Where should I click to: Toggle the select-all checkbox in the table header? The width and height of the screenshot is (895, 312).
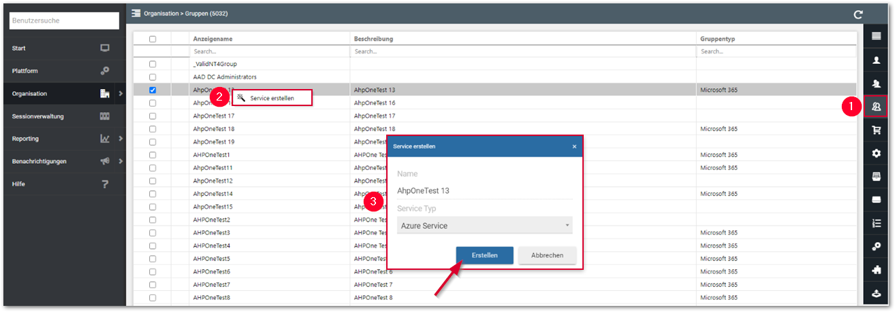(x=153, y=39)
